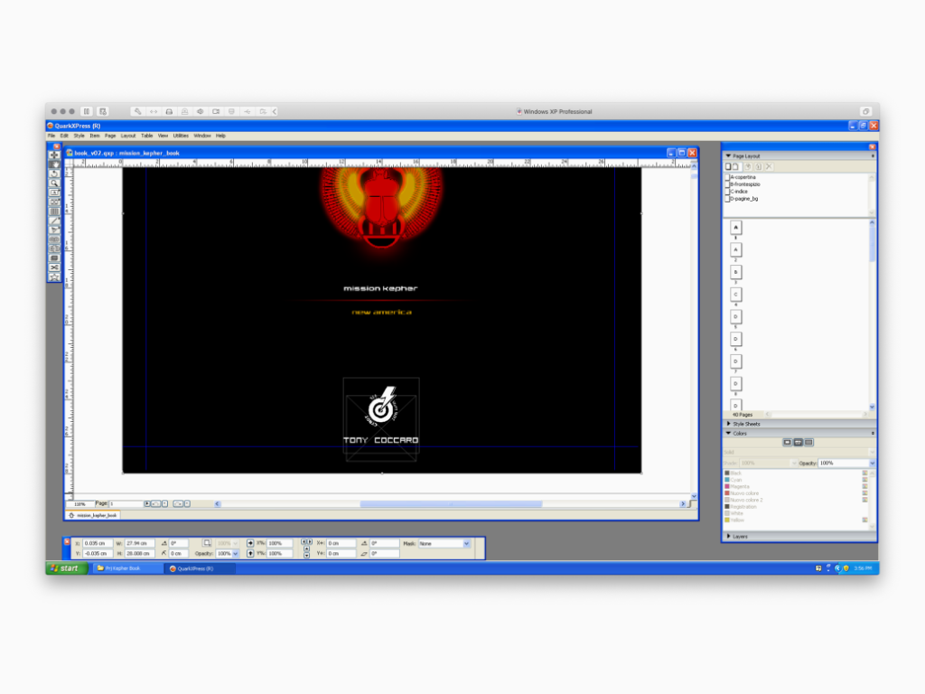The image size is (925, 694).
Task: Select the Rotation tool
Action: (x=54, y=174)
